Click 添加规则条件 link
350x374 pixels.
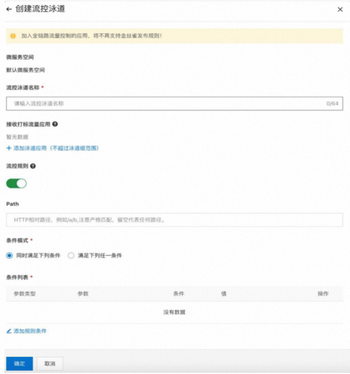tap(30, 331)
